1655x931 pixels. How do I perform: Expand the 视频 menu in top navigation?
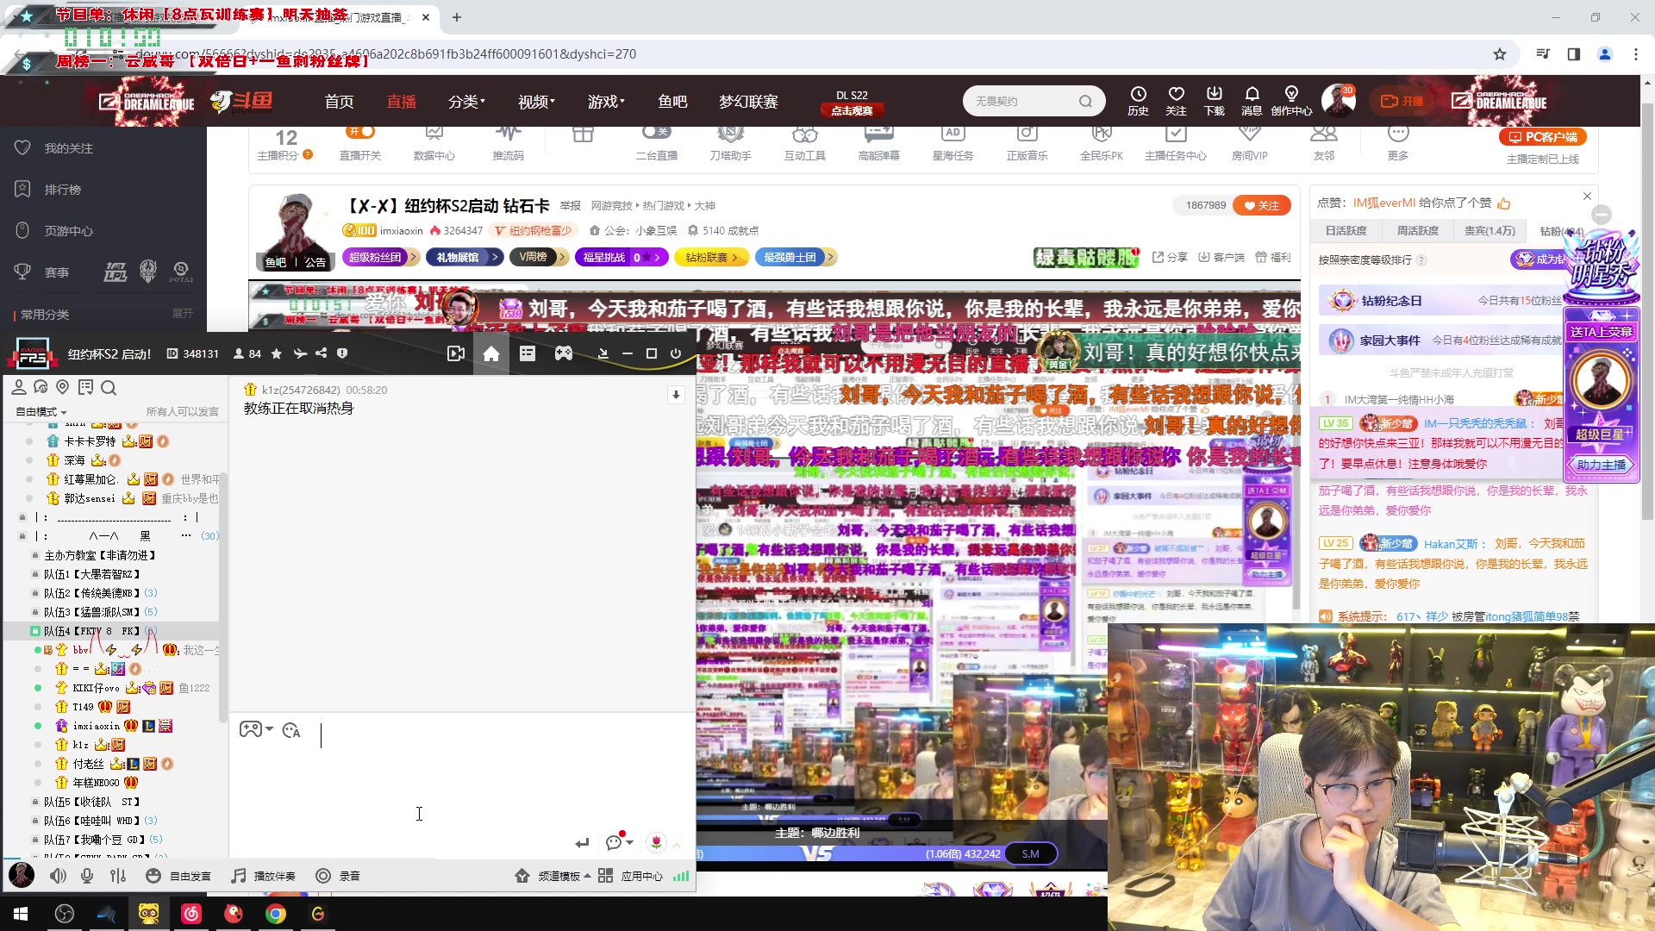point(534,101)
